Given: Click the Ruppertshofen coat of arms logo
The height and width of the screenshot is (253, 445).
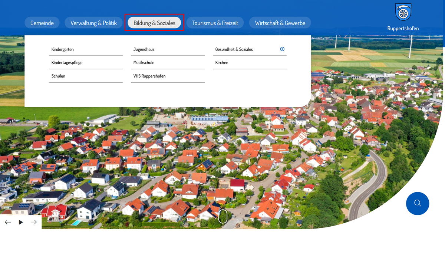Looking at the screenshot, I should point(403,12).
